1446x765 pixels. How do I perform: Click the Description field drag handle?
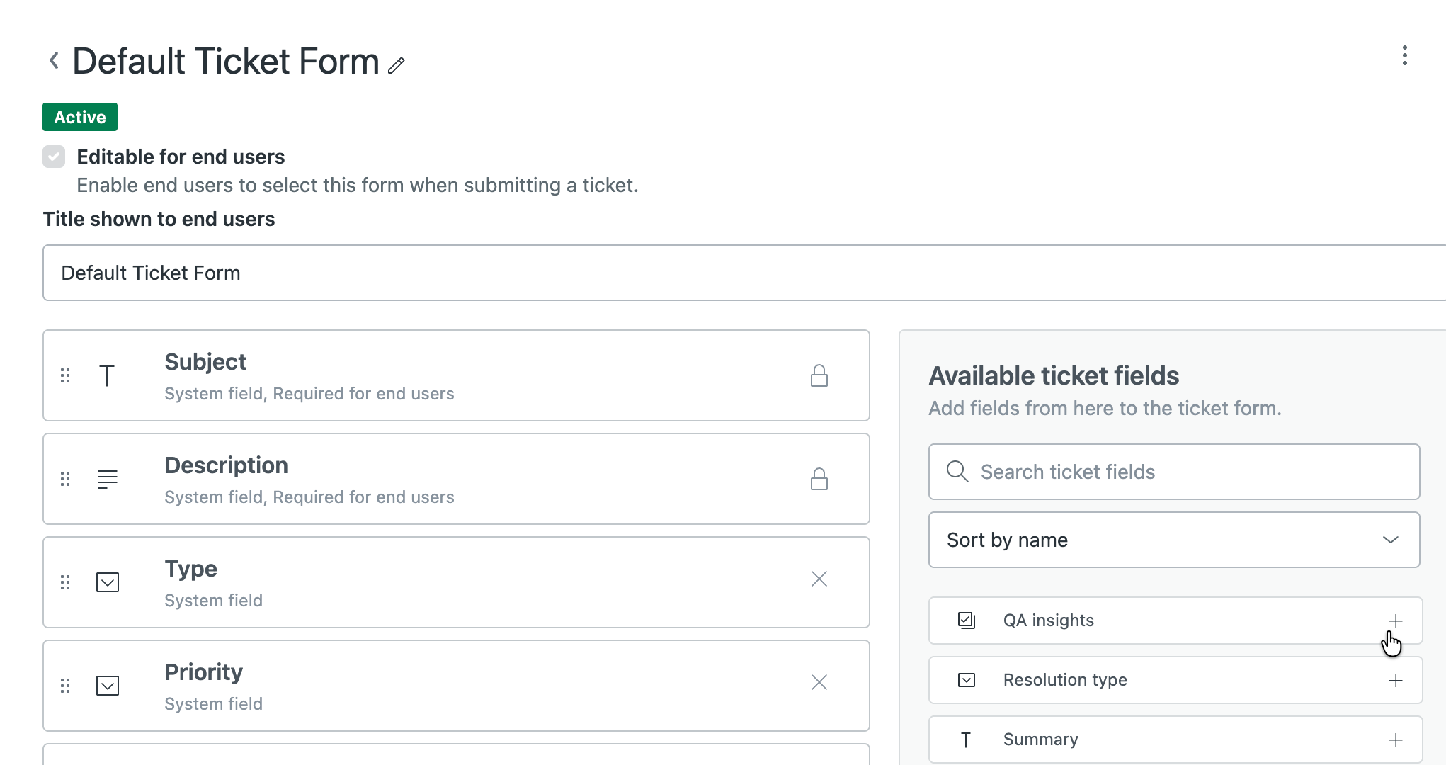65,479
